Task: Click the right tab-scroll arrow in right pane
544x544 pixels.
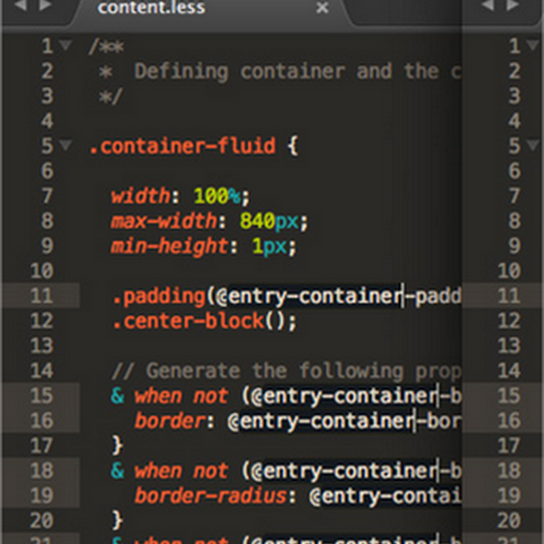Action: coord(512,7)
